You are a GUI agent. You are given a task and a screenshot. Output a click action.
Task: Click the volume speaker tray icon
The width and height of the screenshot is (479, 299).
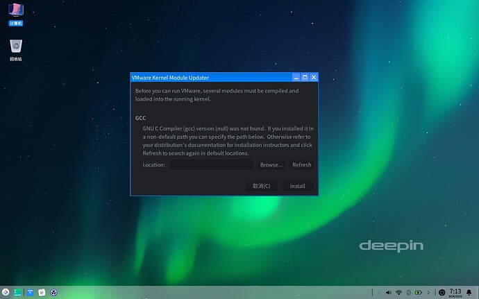[388, 293]
